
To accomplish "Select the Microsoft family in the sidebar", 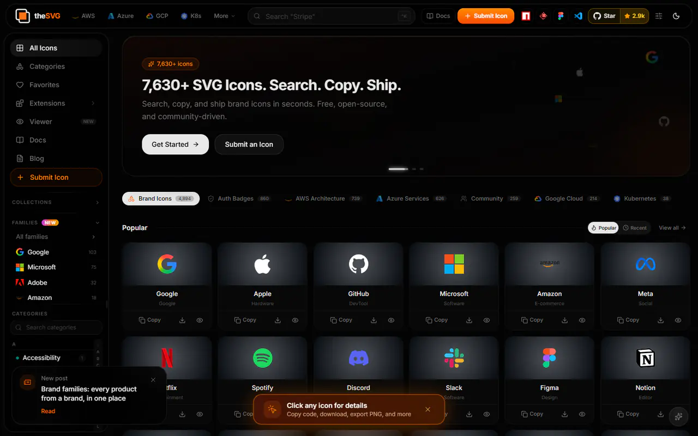I will [56, 267].
